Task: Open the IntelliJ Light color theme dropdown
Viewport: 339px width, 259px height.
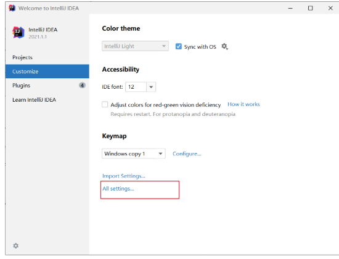Action: 135,46
